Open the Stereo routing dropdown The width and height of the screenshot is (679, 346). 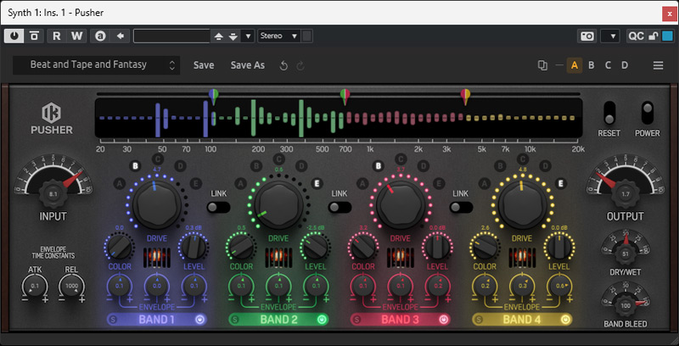click(278, 36)
